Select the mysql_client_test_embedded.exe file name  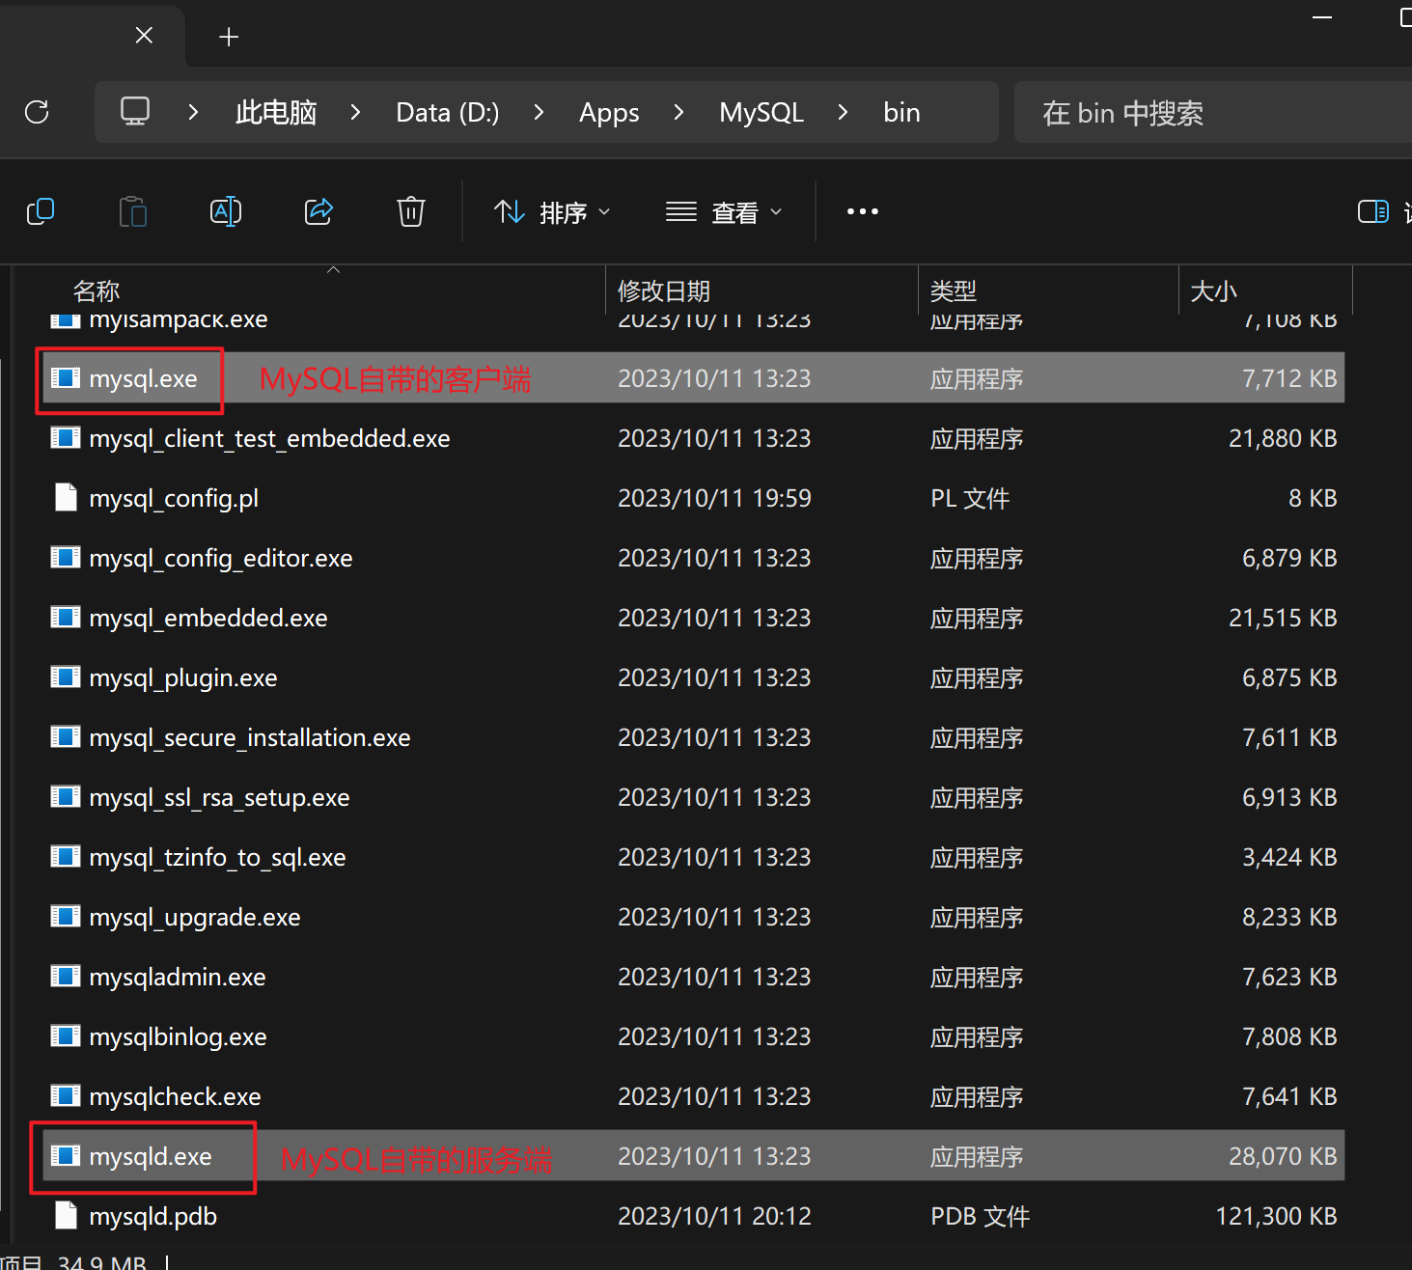[269, 439]
